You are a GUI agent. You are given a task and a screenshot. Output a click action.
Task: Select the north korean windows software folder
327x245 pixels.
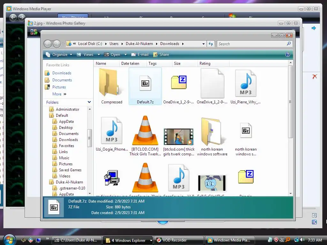coord(212,131)
